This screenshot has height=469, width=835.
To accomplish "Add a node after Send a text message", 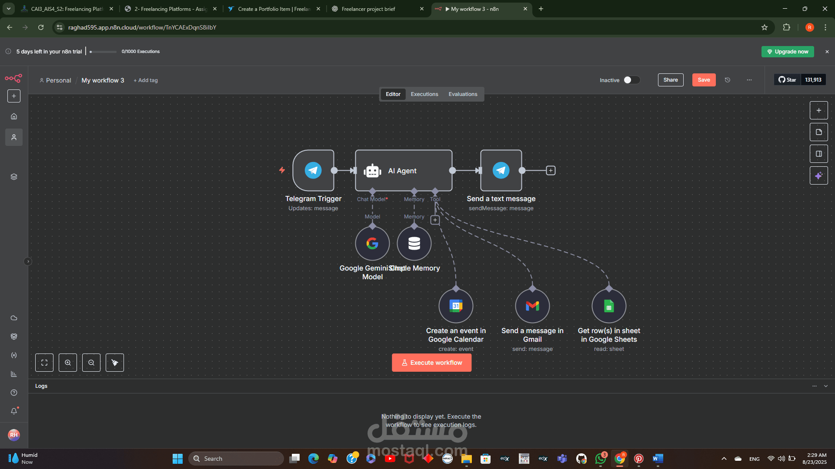I will tap(551, 171).
